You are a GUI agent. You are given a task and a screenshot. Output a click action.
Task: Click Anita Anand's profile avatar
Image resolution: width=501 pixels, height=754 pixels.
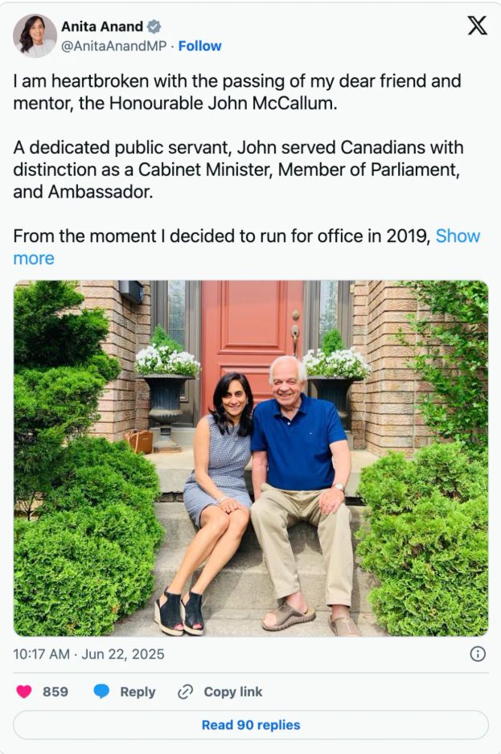[35, 35]
